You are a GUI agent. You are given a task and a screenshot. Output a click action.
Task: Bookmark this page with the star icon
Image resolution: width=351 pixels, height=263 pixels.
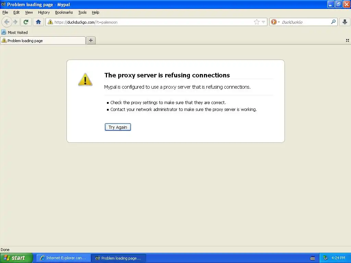point(256,22)
